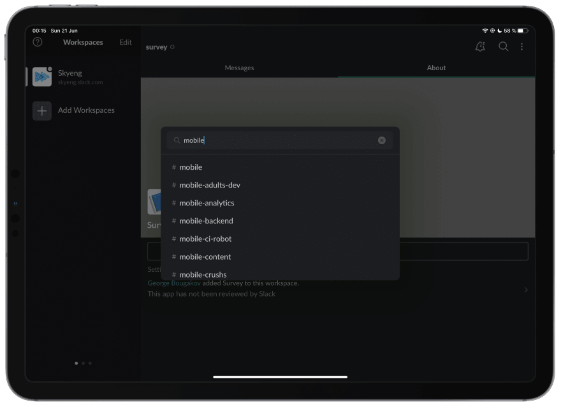This screenshot has width=561, height=407.
Task: Tap Edit next to Workspaces
Action: click(x=125, y=42)
